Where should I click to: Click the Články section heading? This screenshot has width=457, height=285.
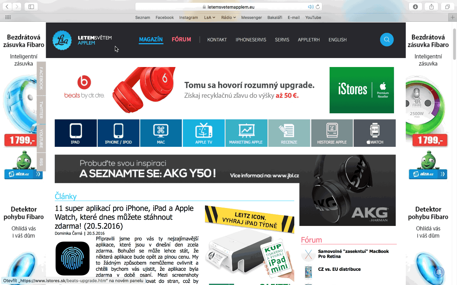(x=65, y=196)
